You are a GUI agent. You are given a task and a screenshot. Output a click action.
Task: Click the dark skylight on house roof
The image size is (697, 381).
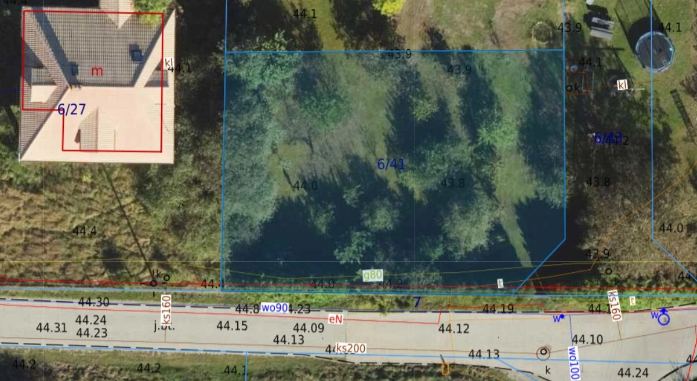pos(137,56)
